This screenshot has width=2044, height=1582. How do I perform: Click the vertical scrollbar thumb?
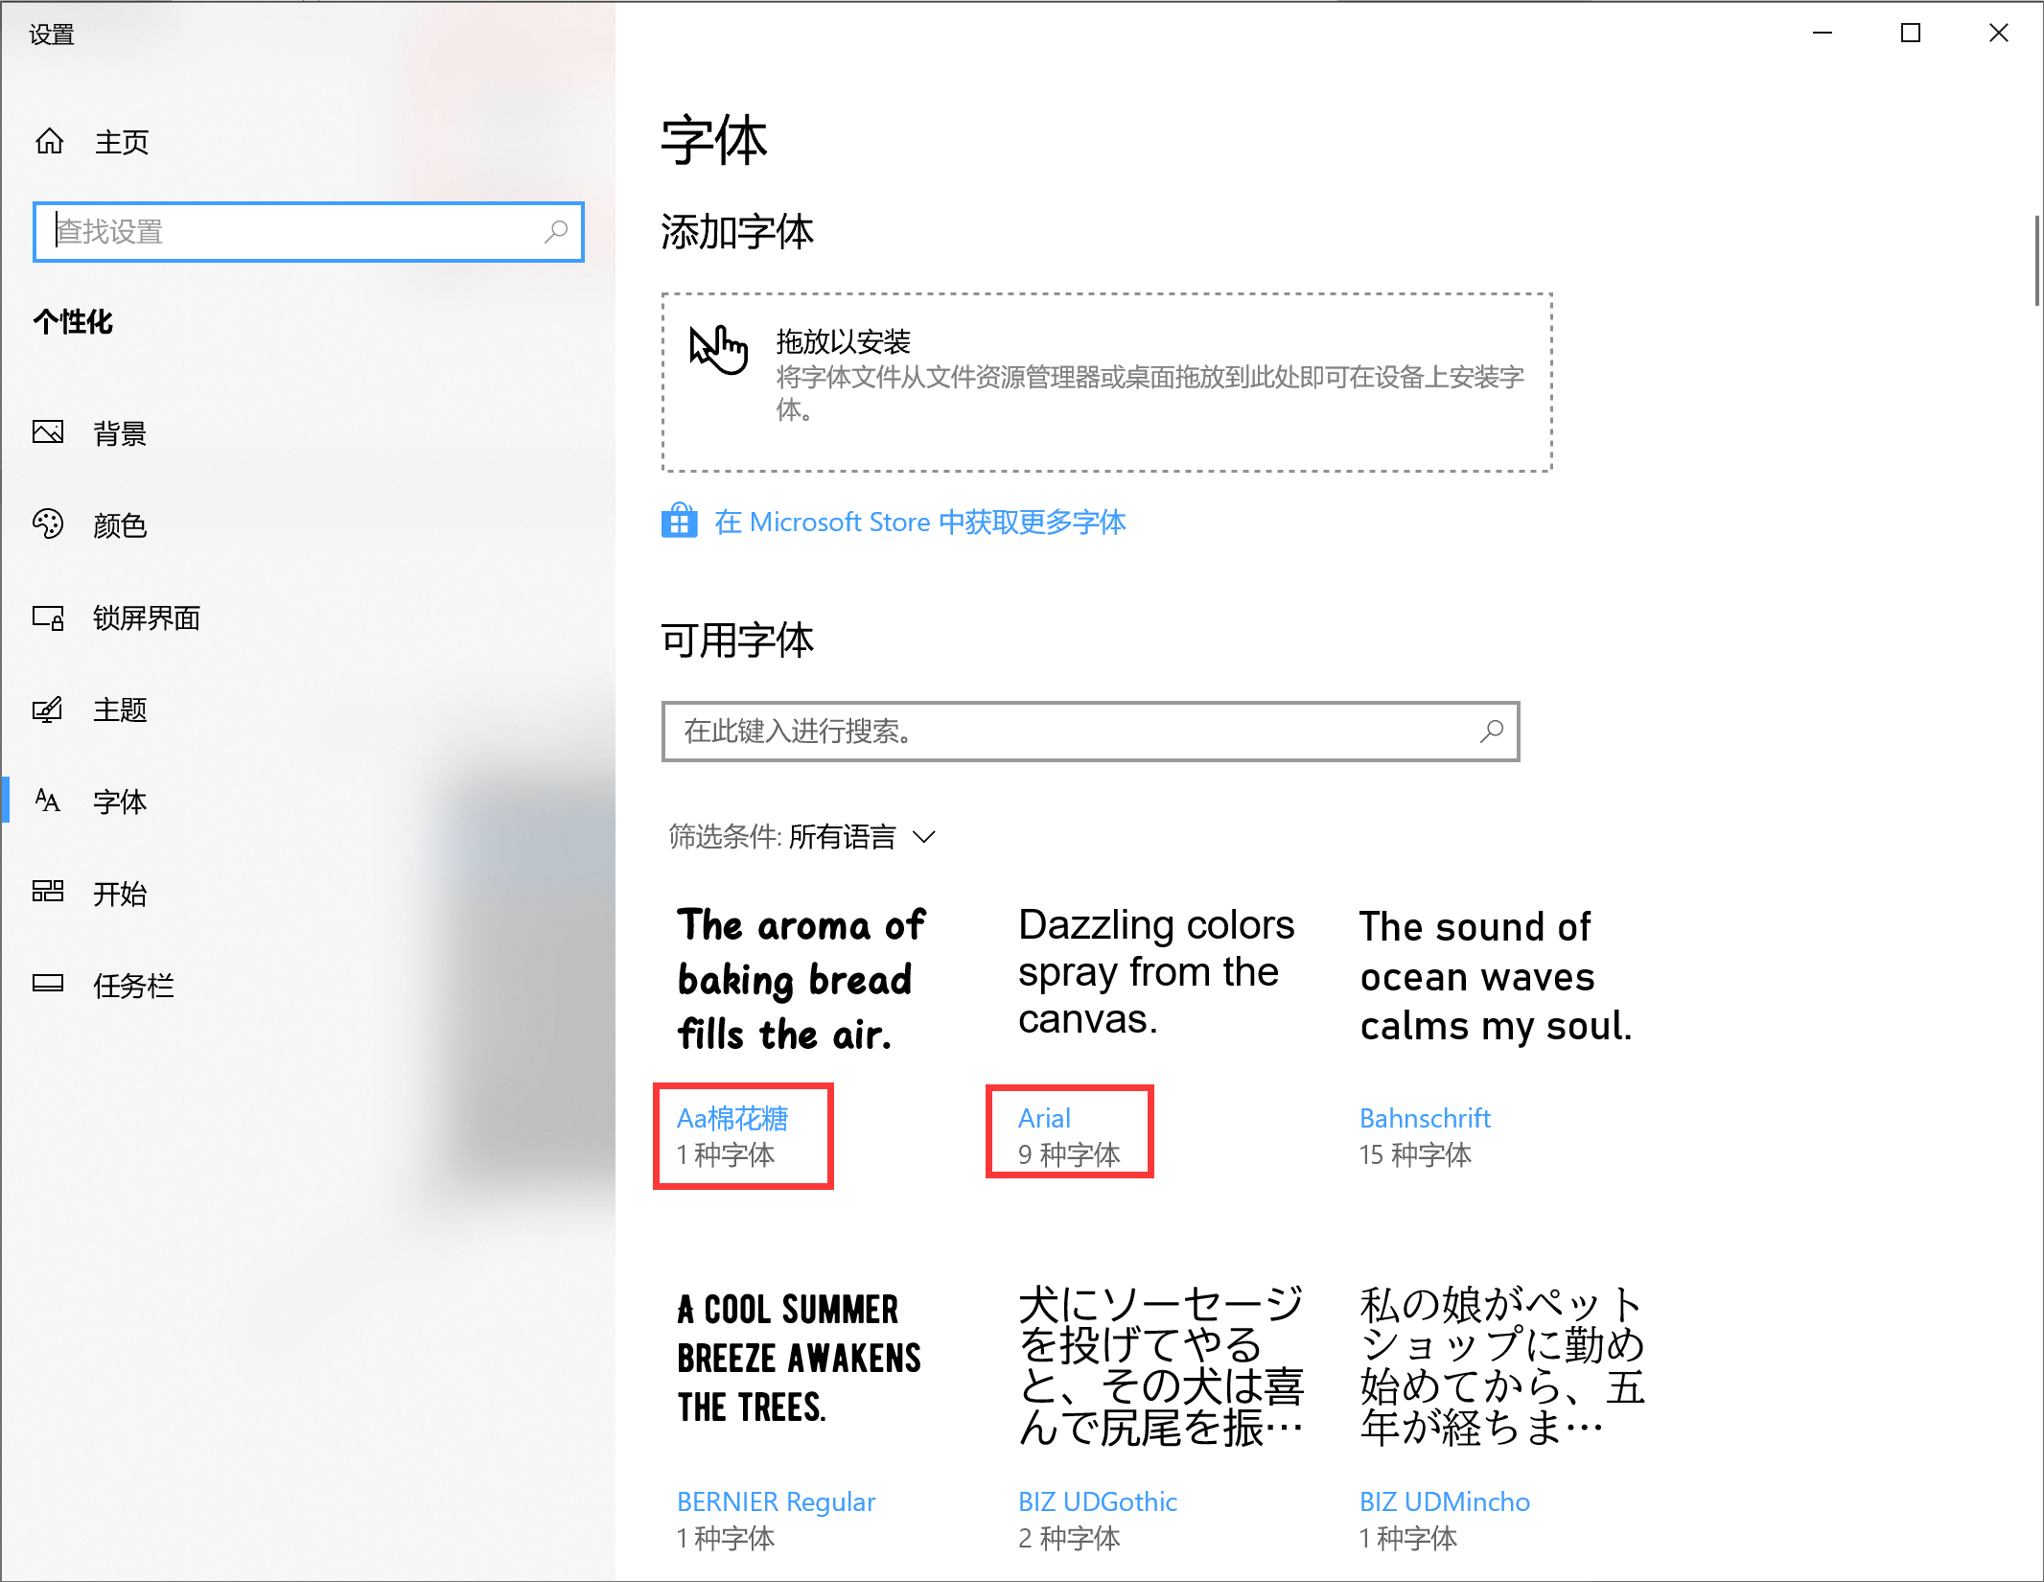[2036, 260]
